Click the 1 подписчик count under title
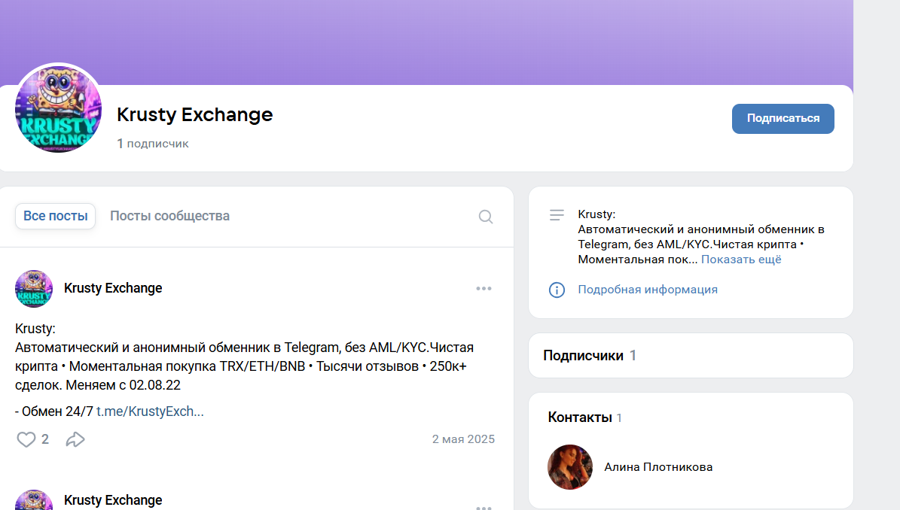Screen dimensions: 900x510 coord(153,144)
